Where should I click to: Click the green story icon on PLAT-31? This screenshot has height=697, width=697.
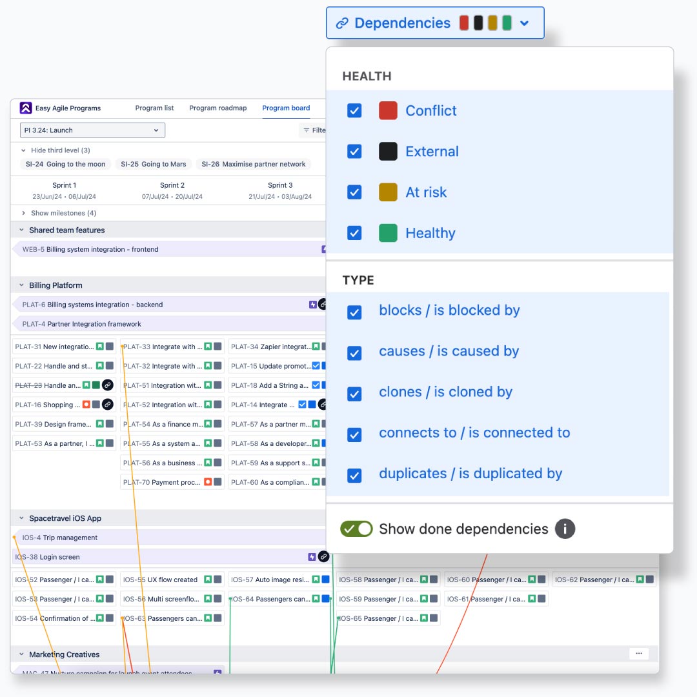(100, 347)
